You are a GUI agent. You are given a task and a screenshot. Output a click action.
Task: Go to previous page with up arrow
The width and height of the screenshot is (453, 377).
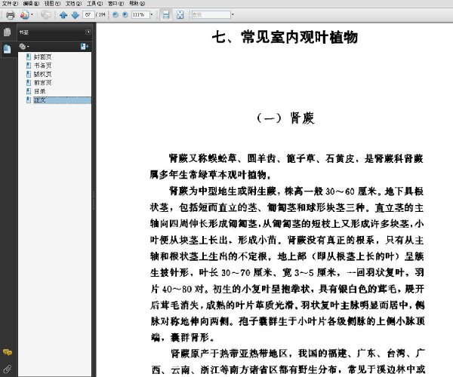click(x=63, y=15)
